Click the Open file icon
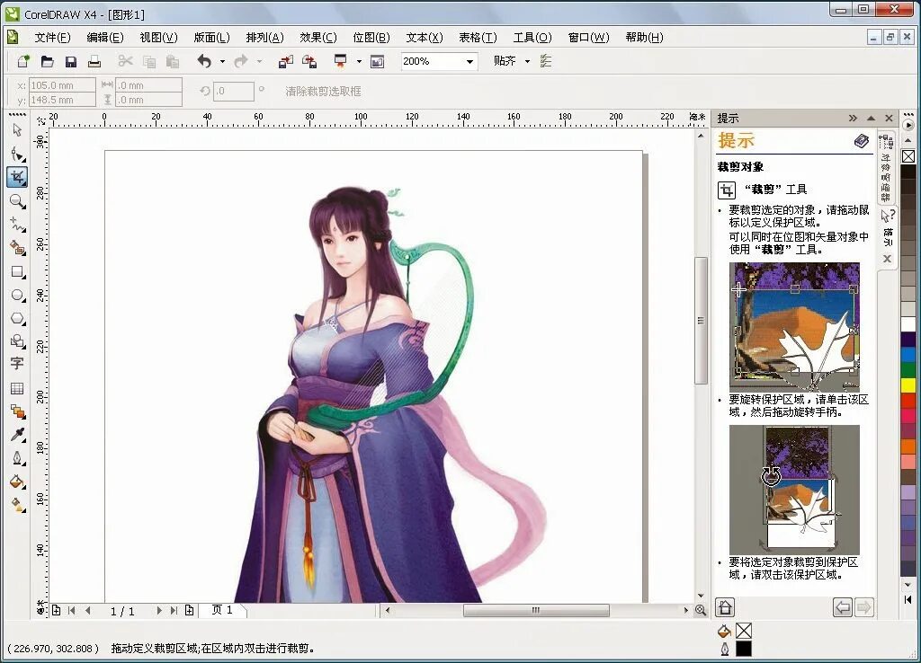Viewport: 921px width, 663px height. tap(47, 61)
